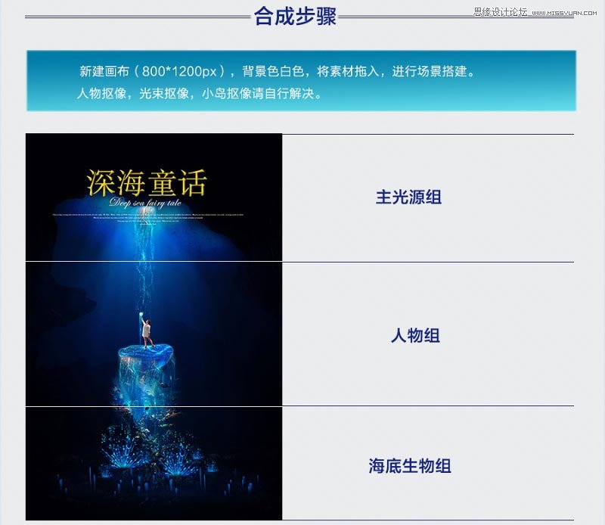Click the 合成步骤 heading title

tap(295, 16)
